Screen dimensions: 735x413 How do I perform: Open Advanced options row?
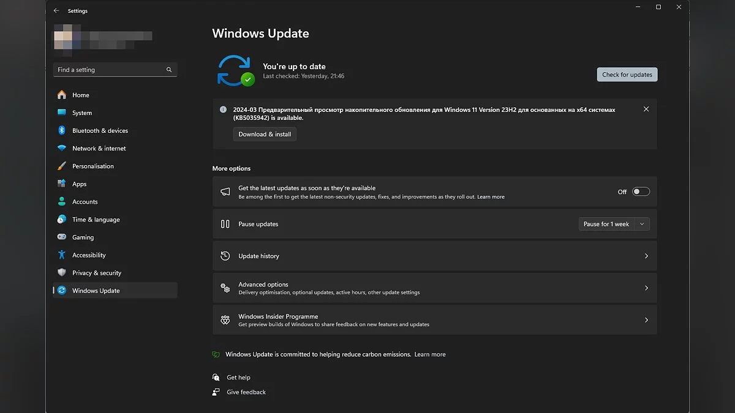[x=434, y=288]
